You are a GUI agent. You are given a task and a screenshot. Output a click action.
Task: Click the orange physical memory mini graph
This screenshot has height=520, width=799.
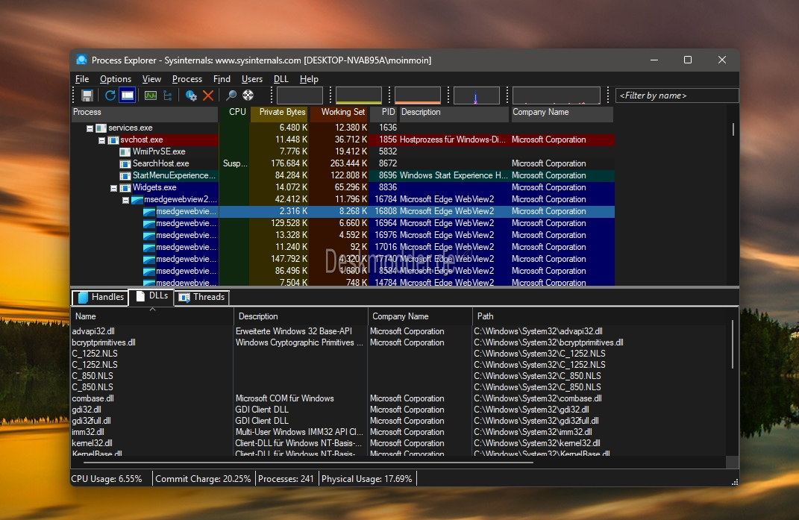(x=417, y=95)
